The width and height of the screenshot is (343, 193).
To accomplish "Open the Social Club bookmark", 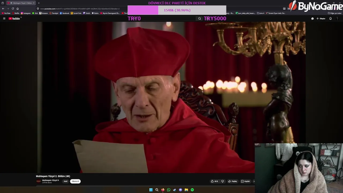I will pos(76,13).
